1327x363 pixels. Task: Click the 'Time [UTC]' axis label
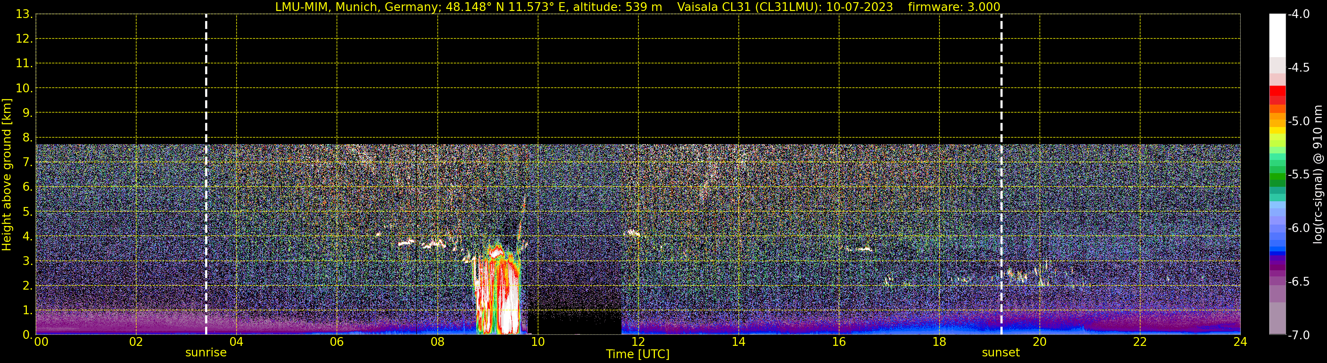638,354
